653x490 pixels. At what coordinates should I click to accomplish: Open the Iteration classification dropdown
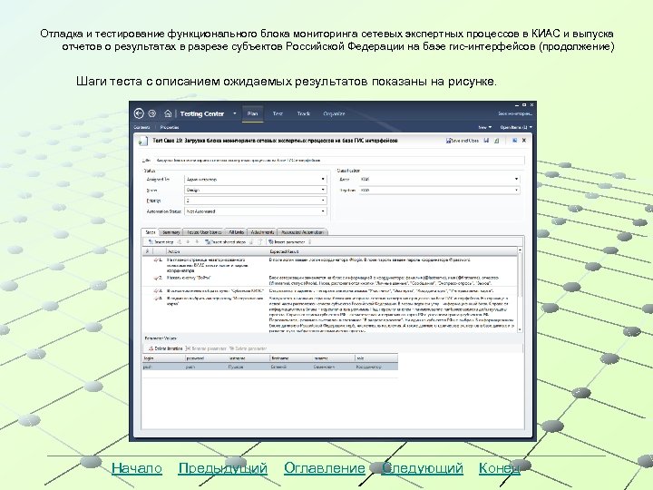pyautogui.click(x=439, y=190)
